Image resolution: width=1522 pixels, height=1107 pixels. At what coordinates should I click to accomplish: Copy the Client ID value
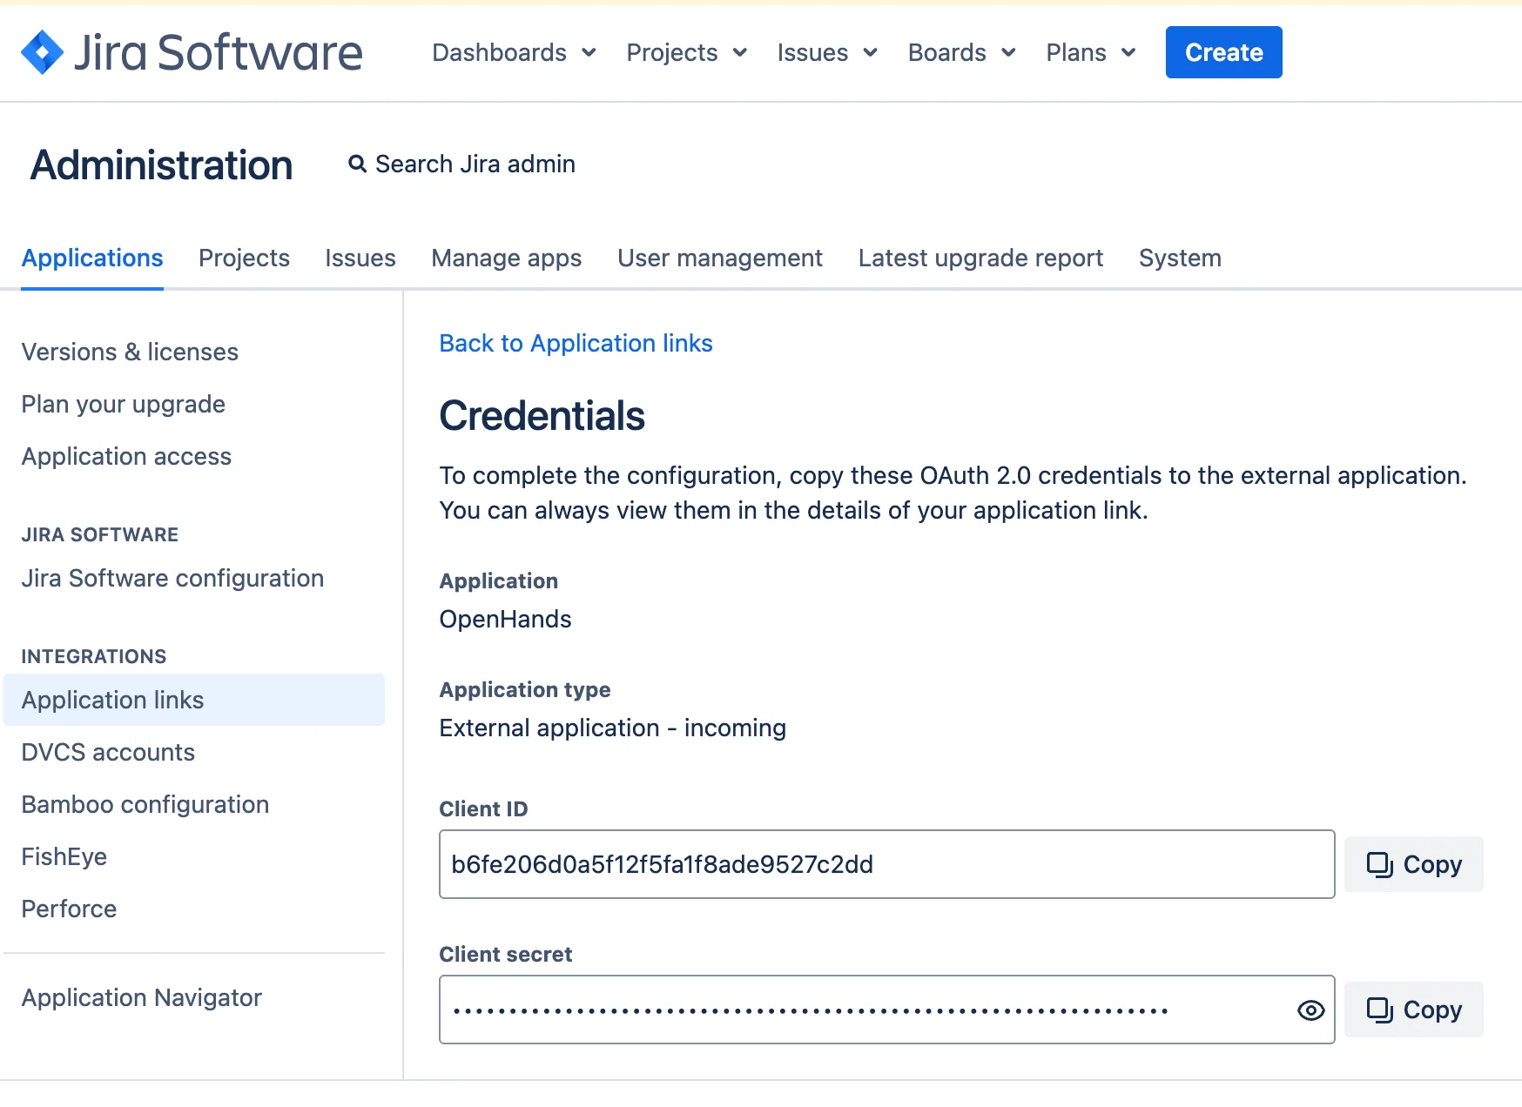(1413, 864)
